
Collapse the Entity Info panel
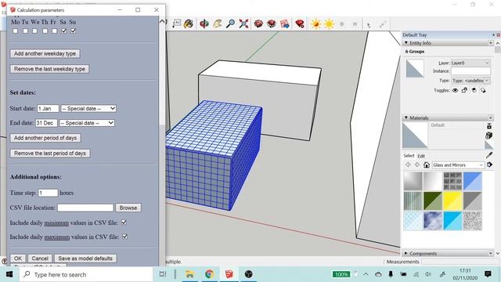click(x=406, y=42)
